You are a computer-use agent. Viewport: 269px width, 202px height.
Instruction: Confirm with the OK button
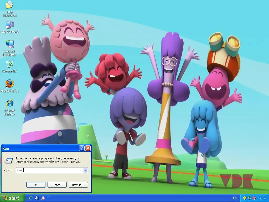36,185
